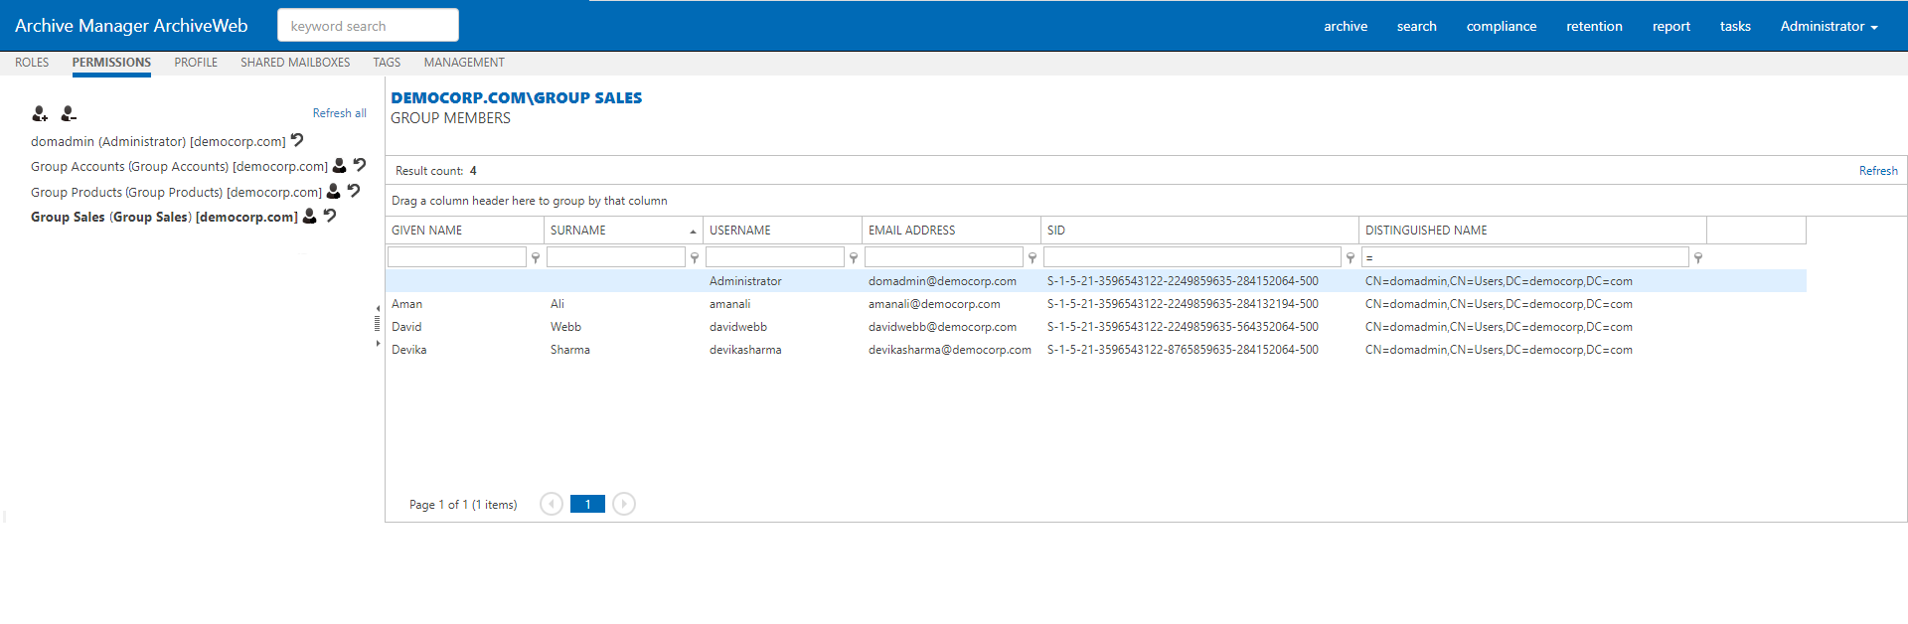Open filter icon for Given Name column

pyautogui.click(x=536, y=258)
